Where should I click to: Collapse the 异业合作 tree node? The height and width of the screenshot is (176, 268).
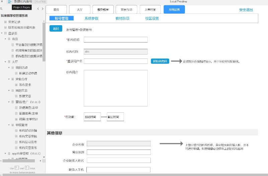click(9, 79)
